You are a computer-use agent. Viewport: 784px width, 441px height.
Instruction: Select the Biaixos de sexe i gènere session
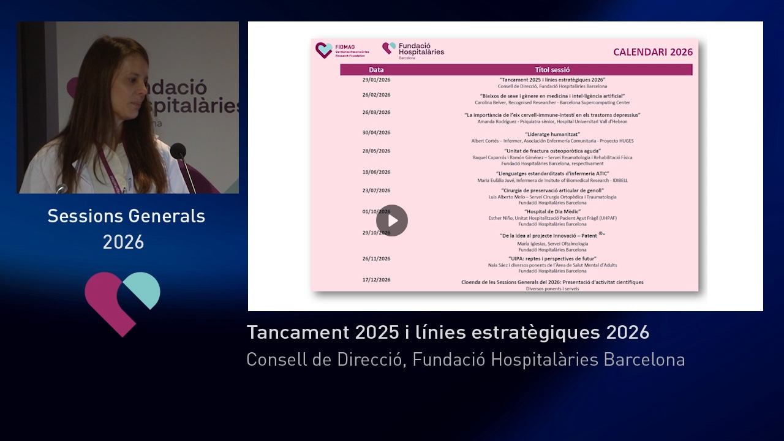click(552, 96)
